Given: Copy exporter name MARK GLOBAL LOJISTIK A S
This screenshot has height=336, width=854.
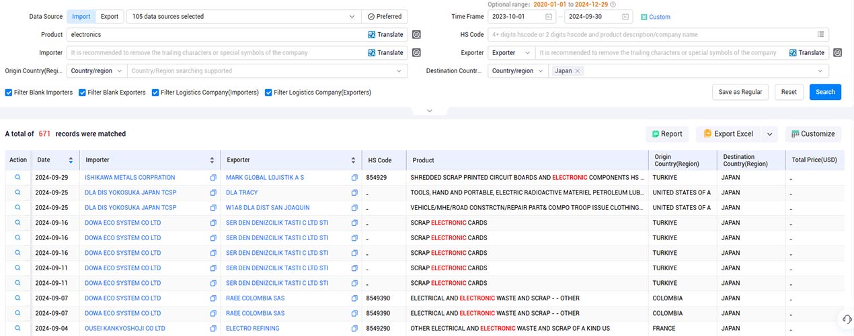Looking at the screenshot, I should [x=354, y=178].
